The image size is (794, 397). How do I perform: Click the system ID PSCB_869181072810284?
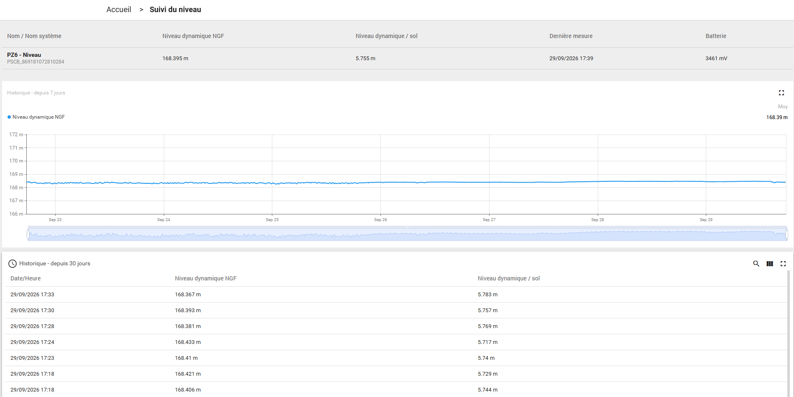pos(36,62)
